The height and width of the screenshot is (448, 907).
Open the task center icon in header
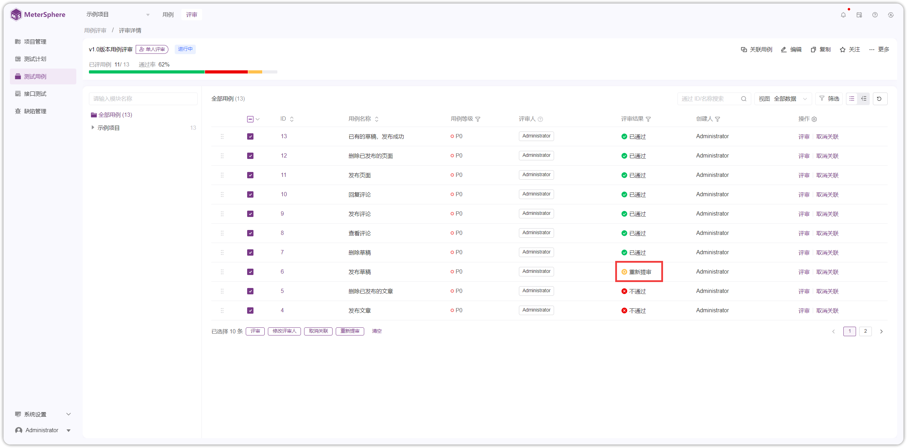859,15
